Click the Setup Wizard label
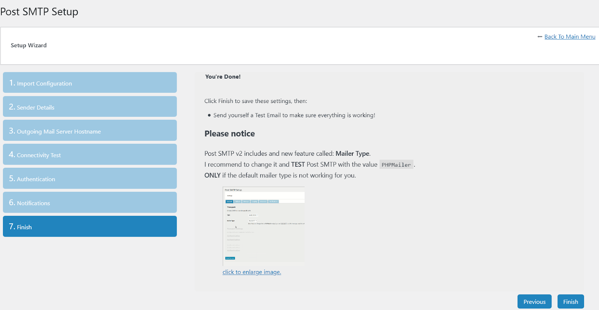 point(29,45)
